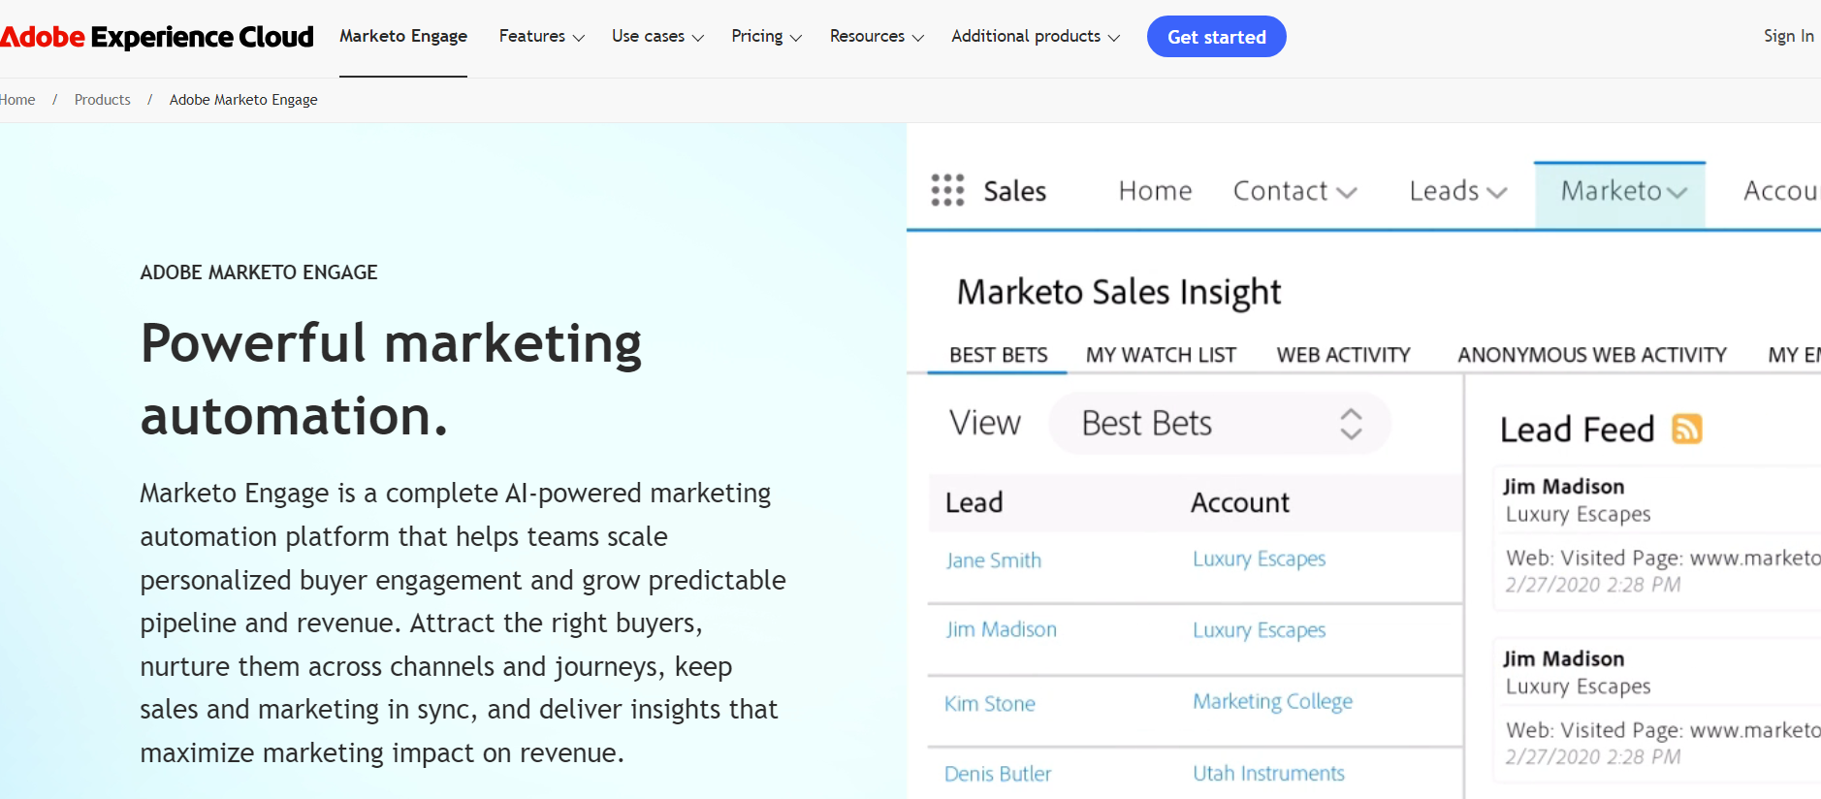This screenshot has height=799, width=1821.
Task: Open lead Denis Butler
Action: click(x=998, y=774)
